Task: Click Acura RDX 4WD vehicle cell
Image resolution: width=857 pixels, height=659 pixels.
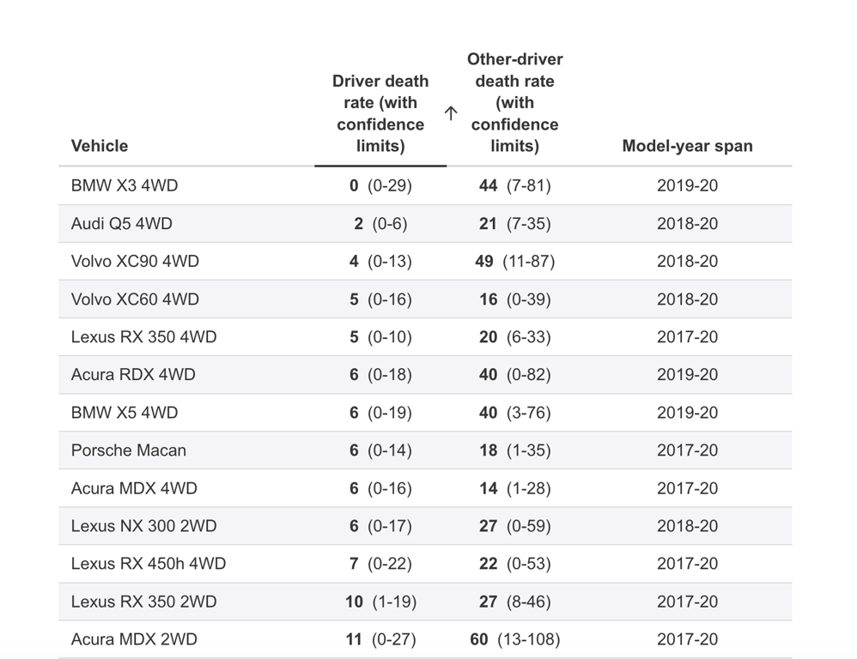Action: (x=133, y=375)
